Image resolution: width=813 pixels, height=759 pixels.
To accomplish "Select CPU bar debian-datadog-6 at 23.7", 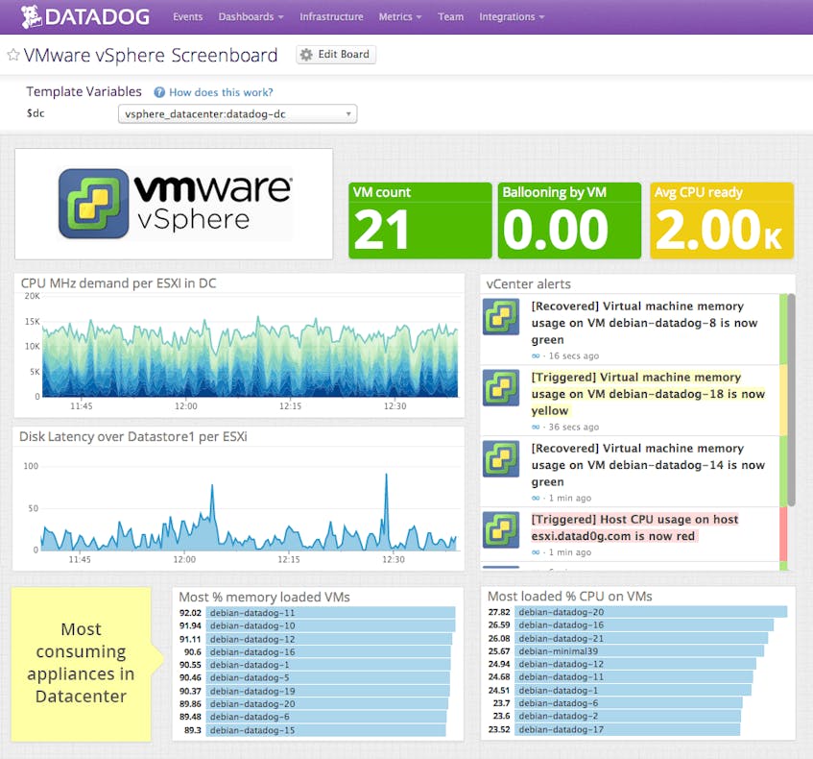I will tap(629, 703).
